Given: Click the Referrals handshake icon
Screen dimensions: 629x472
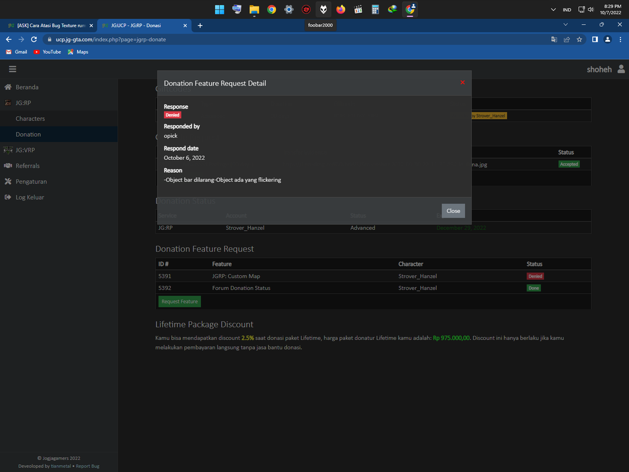Looking at the screenshot, I should [x=8, y=165].
